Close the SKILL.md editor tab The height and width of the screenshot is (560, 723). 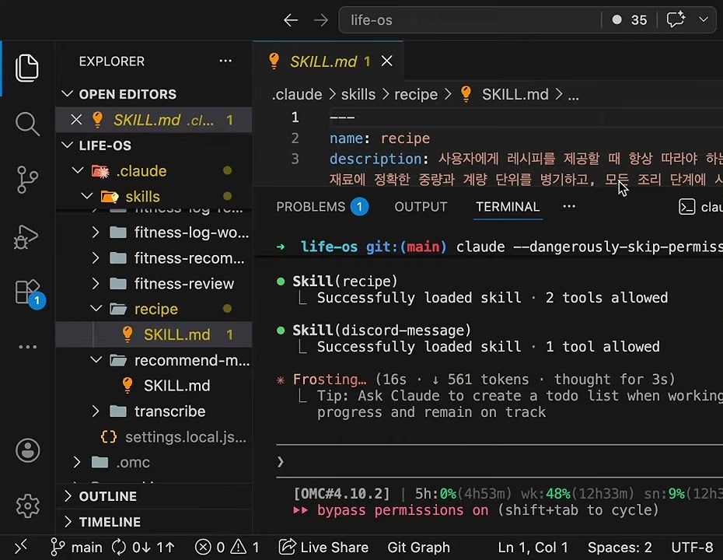tap(387, 61)
